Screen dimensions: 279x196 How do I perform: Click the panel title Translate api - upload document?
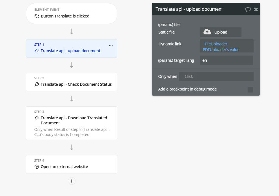189,9
